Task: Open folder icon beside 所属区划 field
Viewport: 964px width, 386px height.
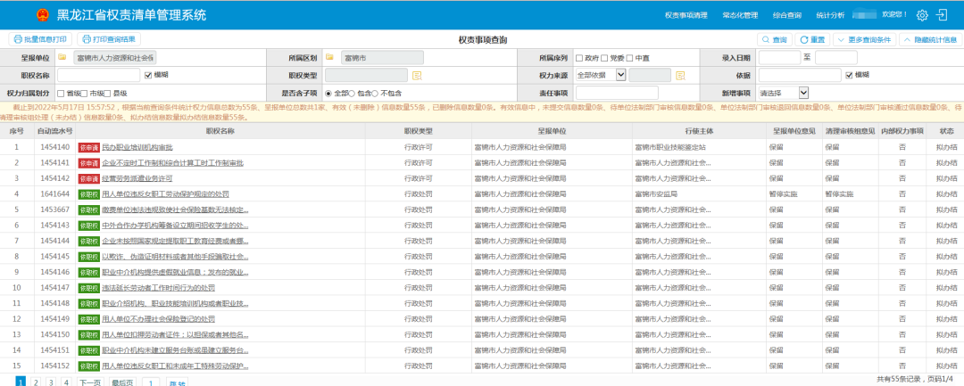Action: tap(330, 58)
